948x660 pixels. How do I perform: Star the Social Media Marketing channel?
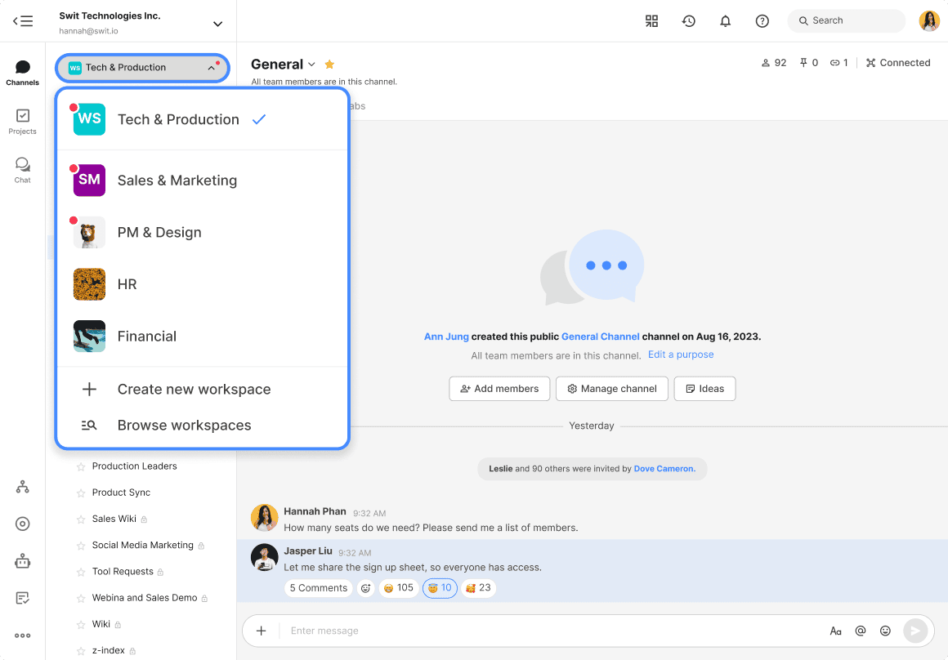[80, 546]
